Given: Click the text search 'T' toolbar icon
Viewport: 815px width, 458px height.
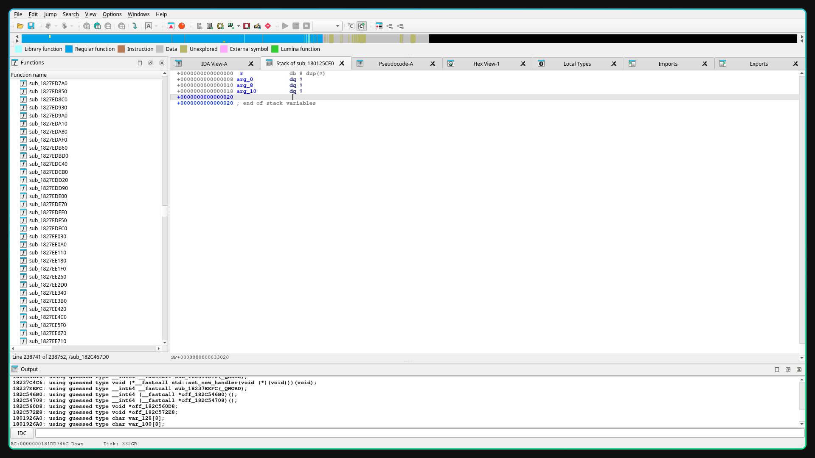Looking at the screenshot, I should (x=97, y=26).
